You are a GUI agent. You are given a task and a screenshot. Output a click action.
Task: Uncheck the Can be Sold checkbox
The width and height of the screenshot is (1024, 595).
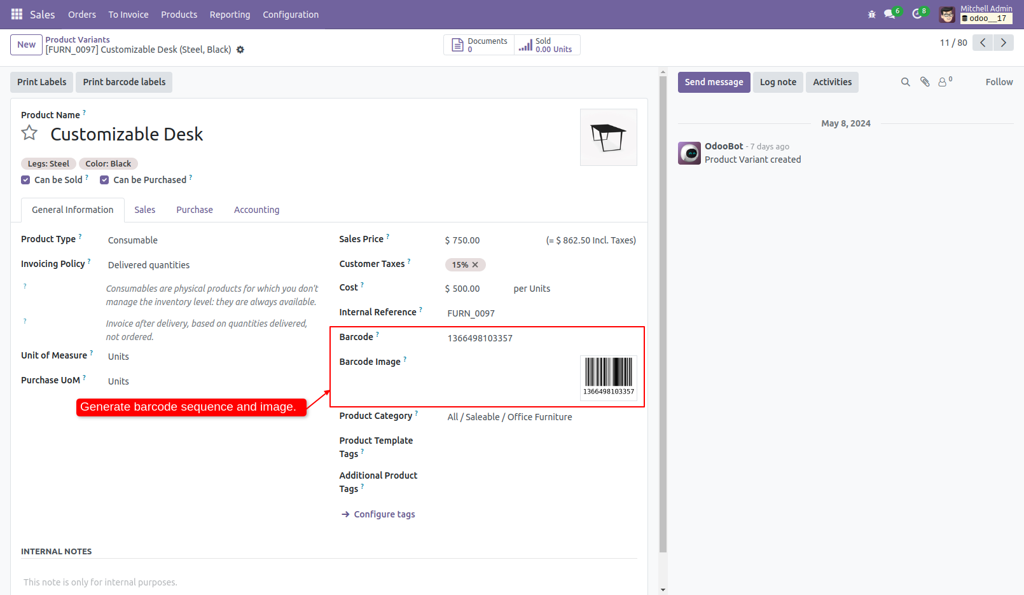[25, 179]
